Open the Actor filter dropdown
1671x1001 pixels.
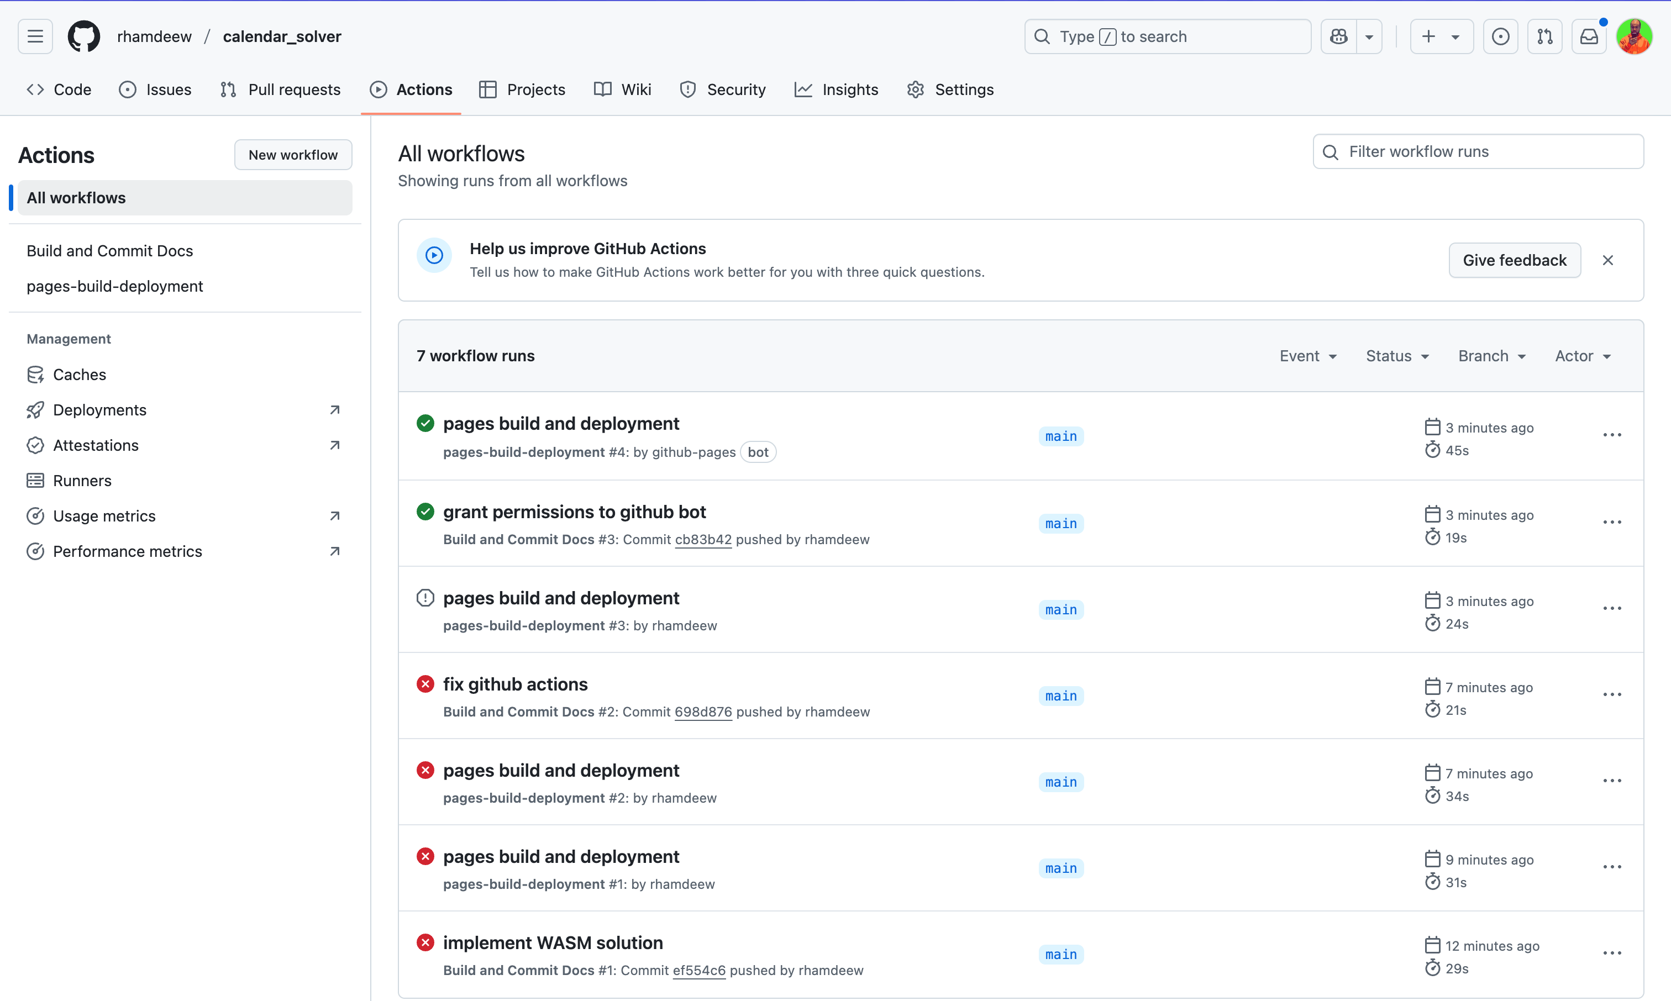click(x=1583, y=356)
